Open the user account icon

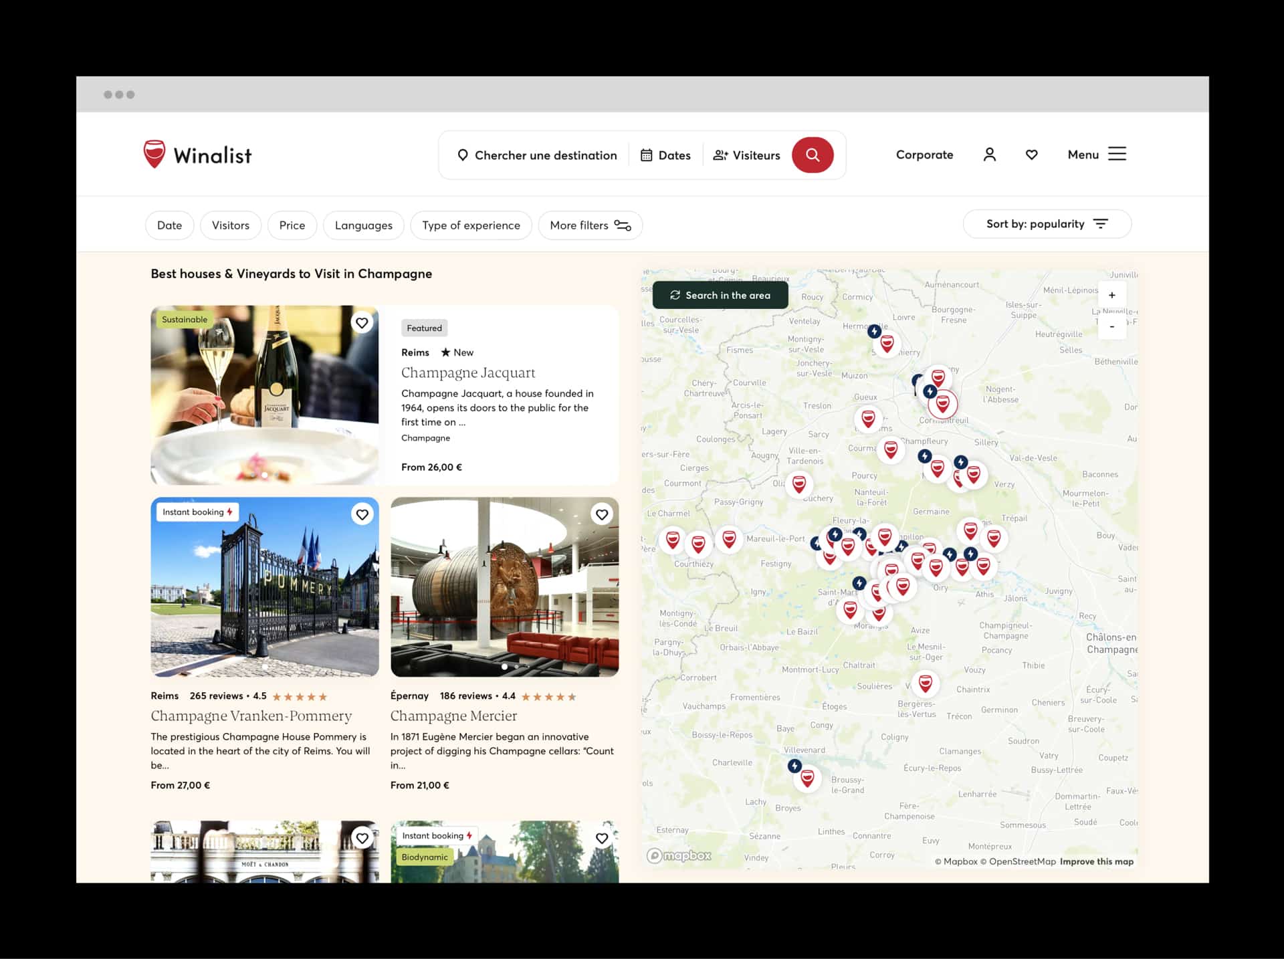click(990, 154)
